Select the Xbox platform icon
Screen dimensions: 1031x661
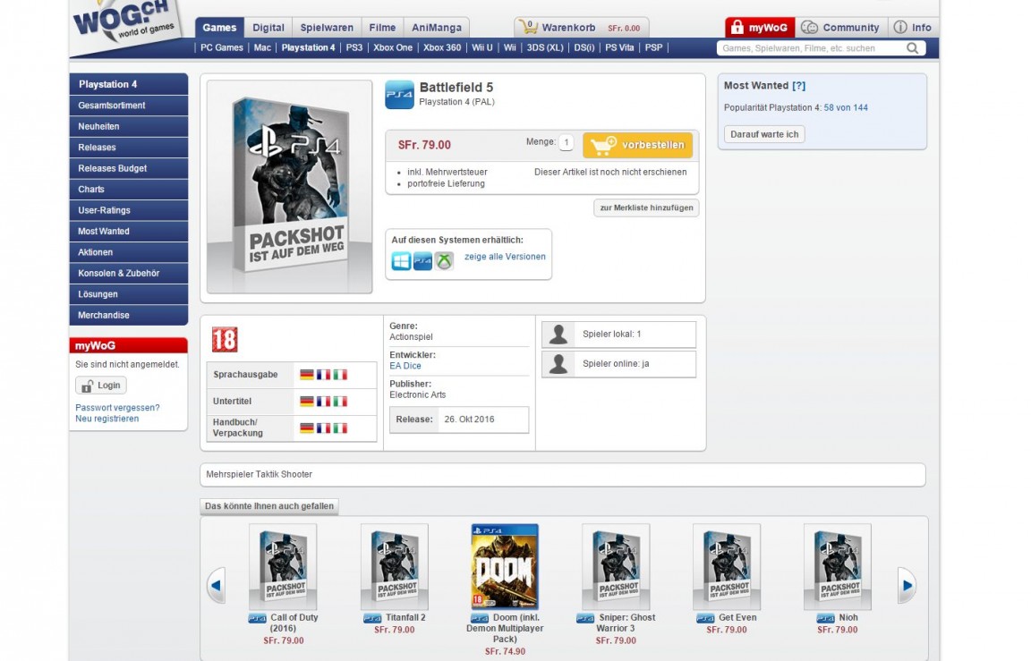pos(443,260)
